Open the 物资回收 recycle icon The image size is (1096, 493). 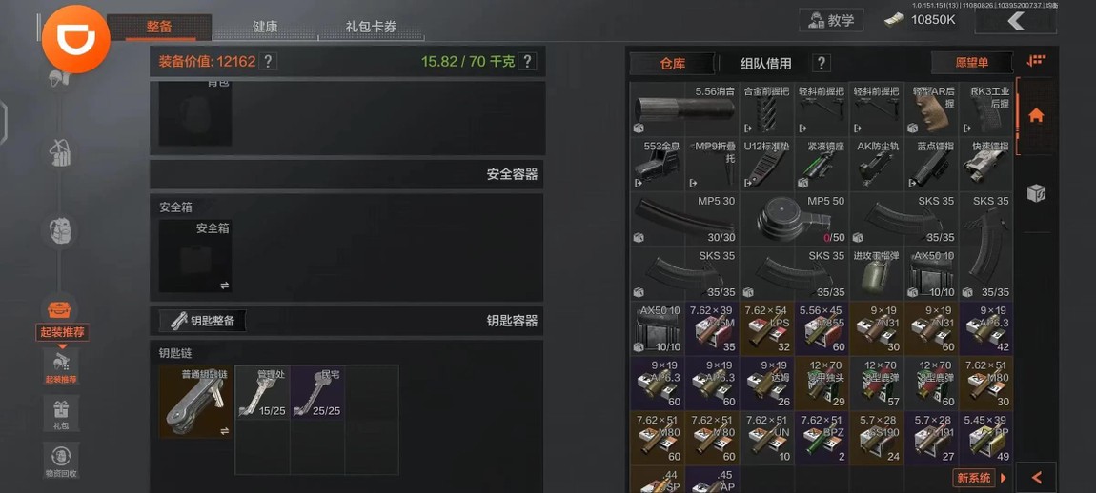point(62,461)
